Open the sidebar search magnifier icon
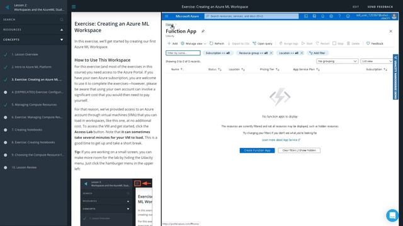Image resolution: width=403 pixels, height=226 pixels. tap(62, 19)
